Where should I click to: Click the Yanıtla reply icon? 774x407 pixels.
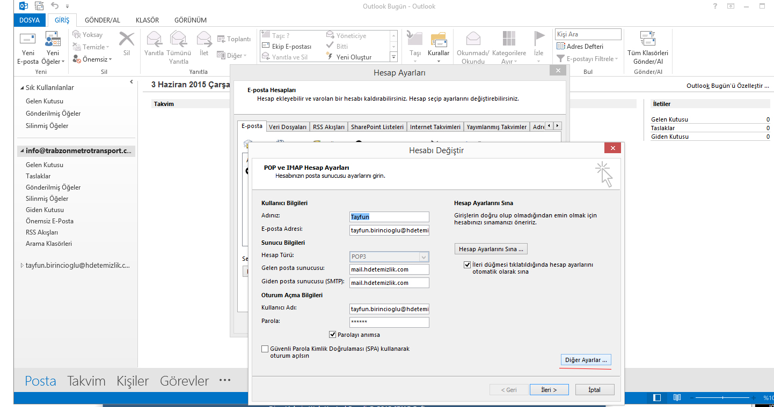pos(154,39)
